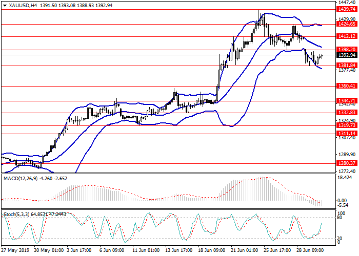Image resolution: width=359 pixels, height=256 pixels.
Task: Click the 1424.65 red price level tag
Action: [x=346, y=24]
